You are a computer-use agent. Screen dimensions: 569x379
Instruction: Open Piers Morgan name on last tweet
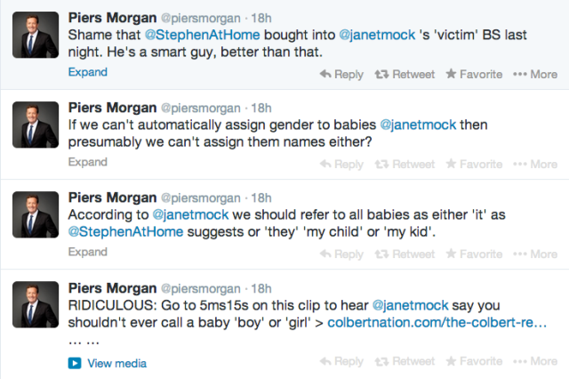[x=113, y=288]
